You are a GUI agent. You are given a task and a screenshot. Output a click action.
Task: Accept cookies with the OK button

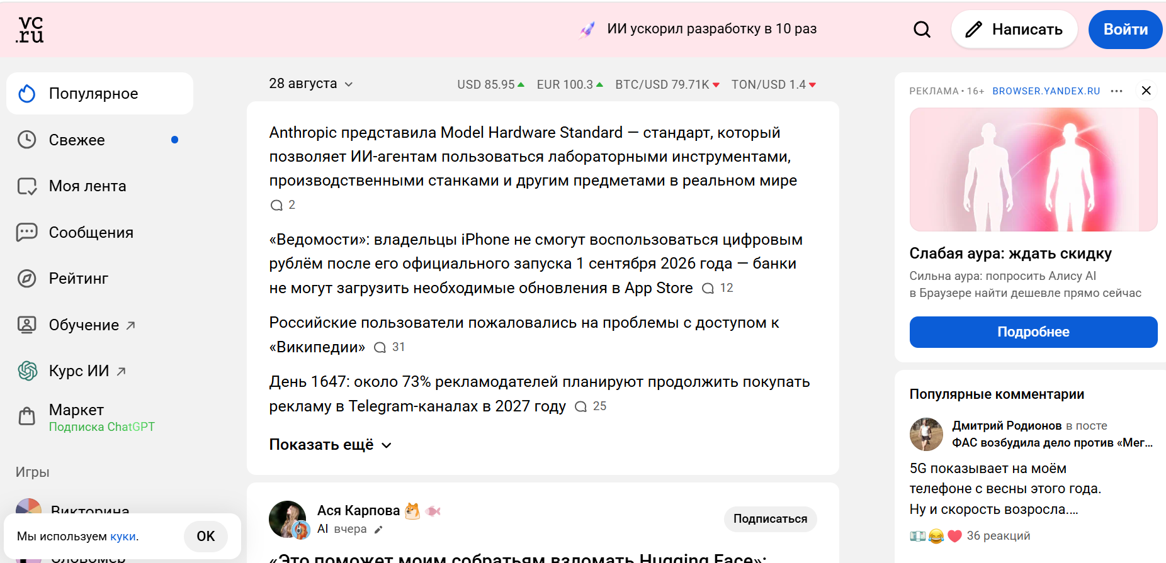(x=206, y=537)
